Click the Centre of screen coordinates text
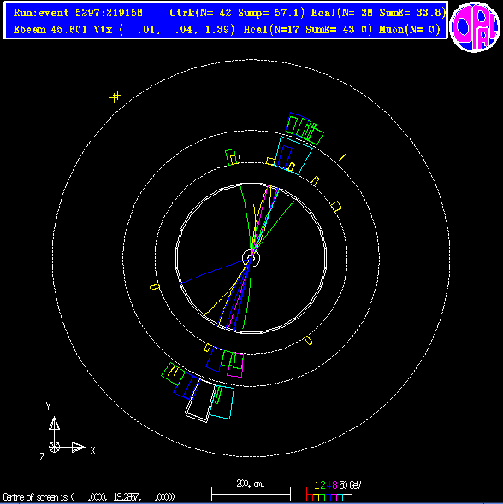 click(89, 497)
